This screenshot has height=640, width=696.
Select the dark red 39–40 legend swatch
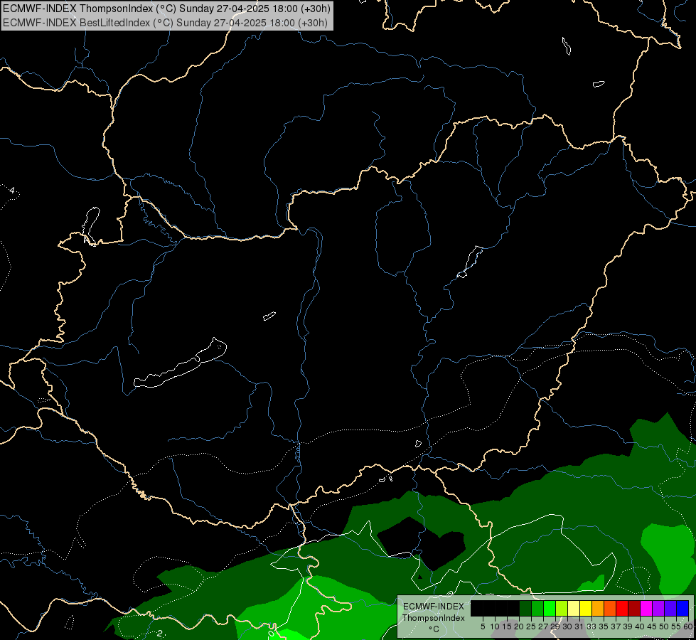634,608
